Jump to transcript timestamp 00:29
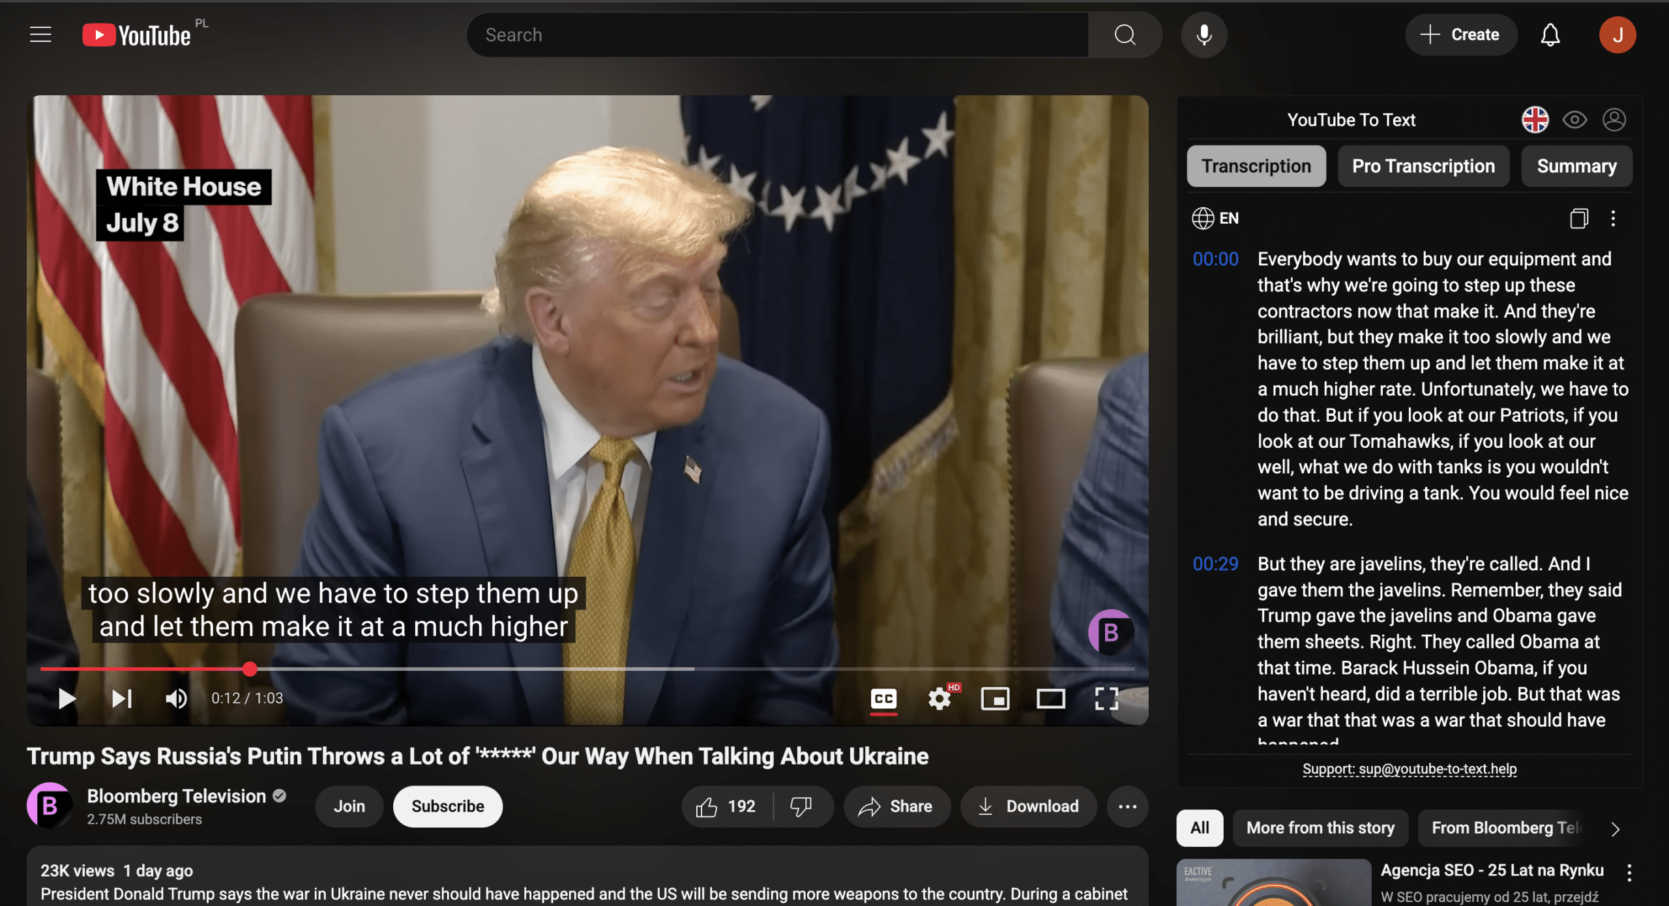Viewport: 1669px width, 906px height. pyautogui.click(x=1215, y=564)
